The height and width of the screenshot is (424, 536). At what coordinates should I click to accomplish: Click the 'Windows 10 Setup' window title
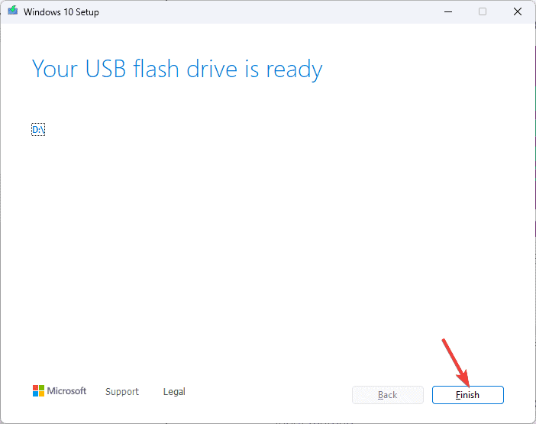click(x=61, y=12)
